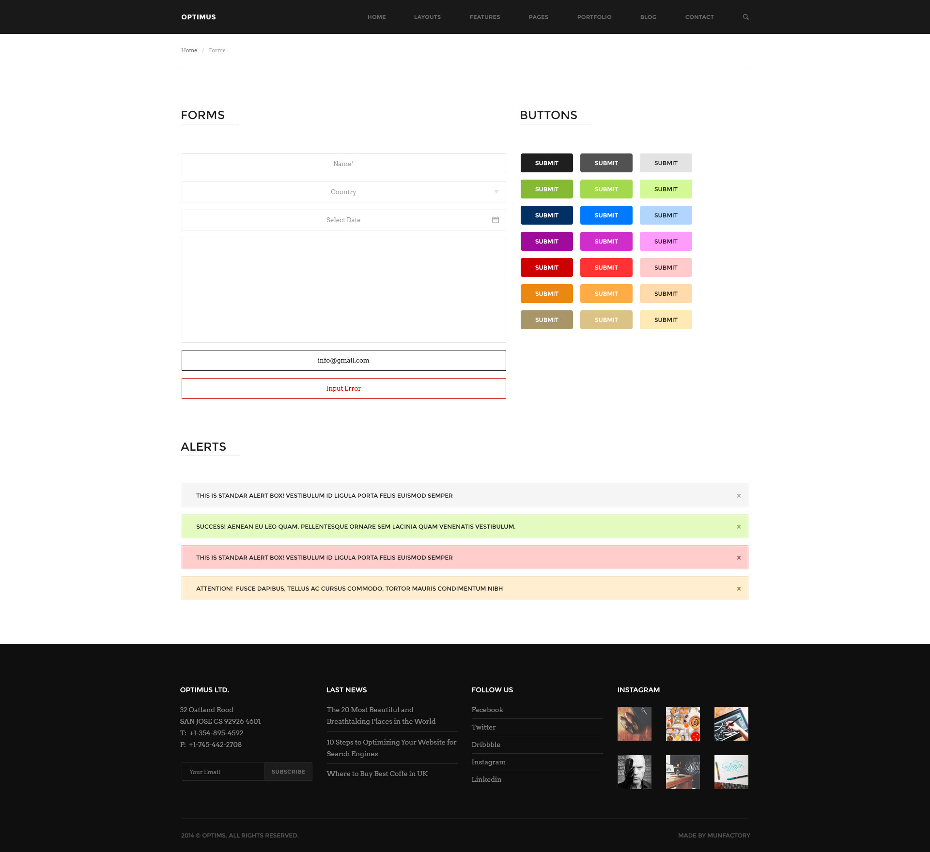This screenshot has height=852, width=930.
Task: Open Instagram thumbnail with food plates
Action: (x=682, y=724)
